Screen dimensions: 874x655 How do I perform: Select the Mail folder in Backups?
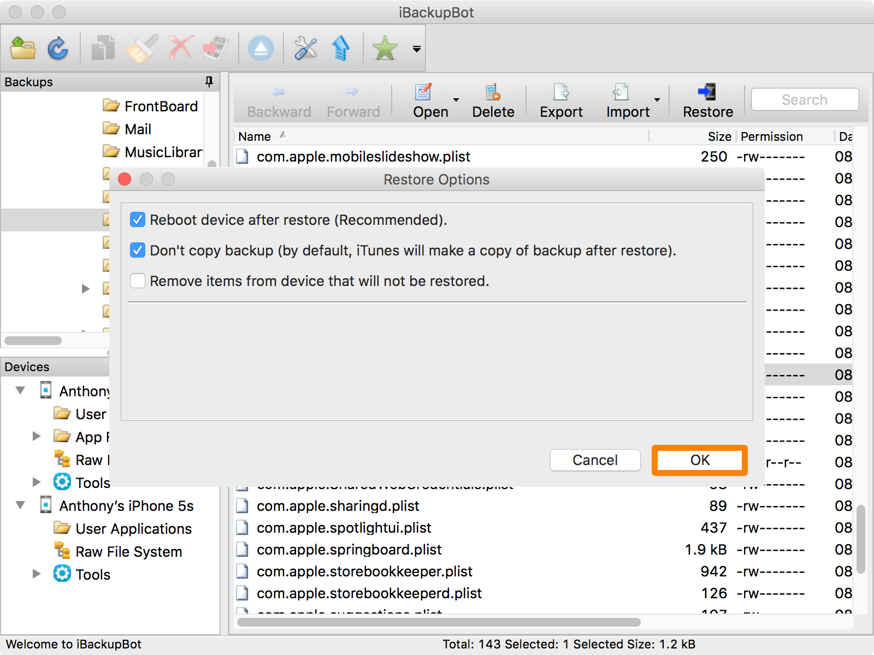[x=127, y=129]
